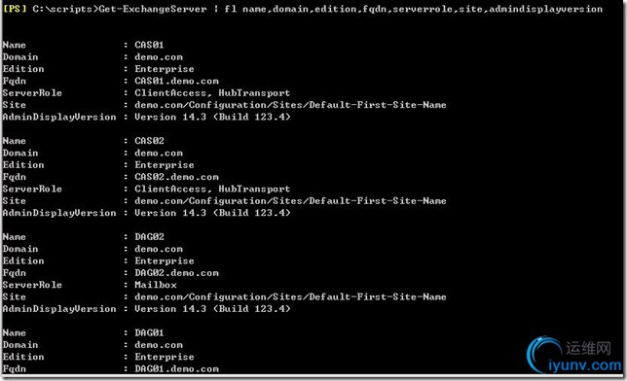Click DAG02's Enterprise edition value
Image resolution: width=627 pixels, height=381 pixels.
[x=165, y=260]
